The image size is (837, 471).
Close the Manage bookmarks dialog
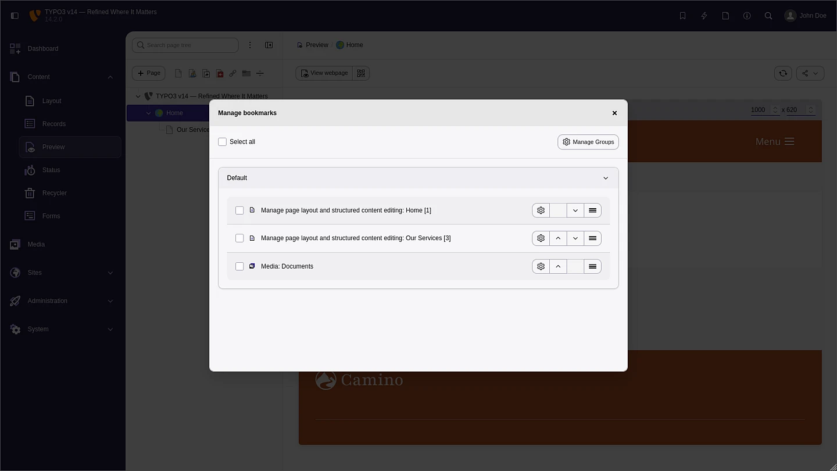614,113
